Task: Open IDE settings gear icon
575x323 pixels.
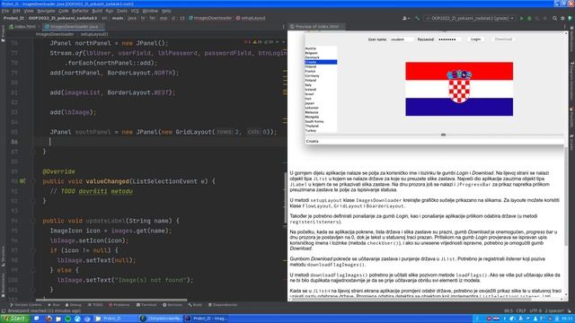Action: tap(562, 18)
